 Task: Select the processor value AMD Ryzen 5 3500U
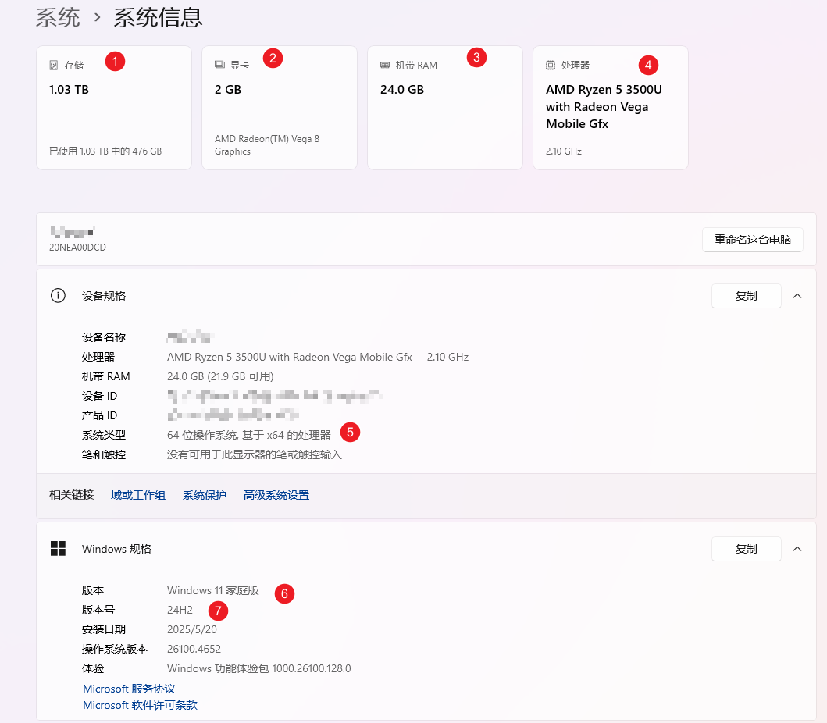click(290, 357)
